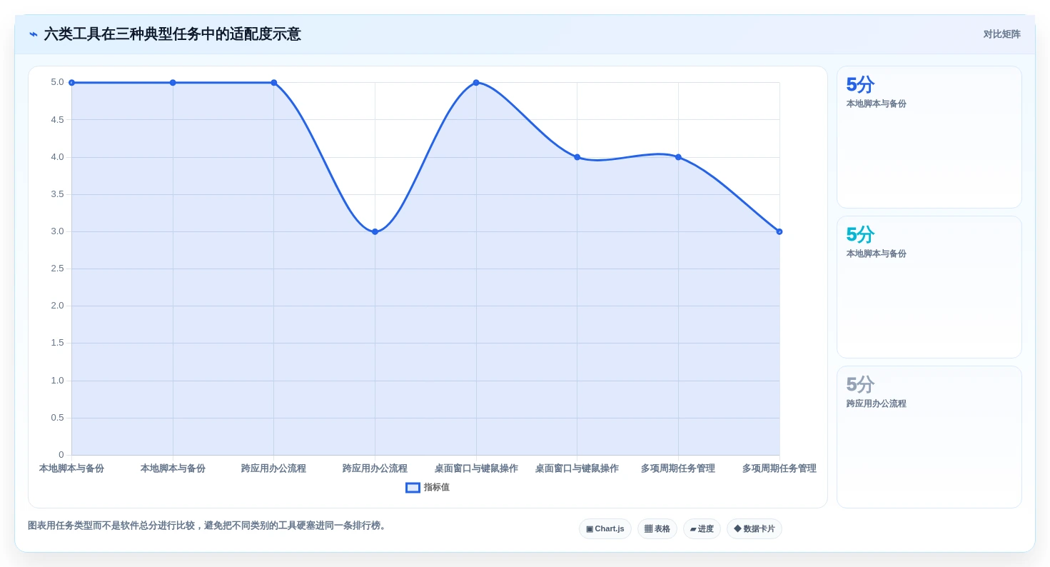Click the y-axis label 4.5
This screenshot has width=1050, height=567.
pyautogui.click(x=57, y=120)
